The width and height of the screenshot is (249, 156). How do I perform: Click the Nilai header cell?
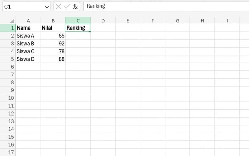[53, 28]
